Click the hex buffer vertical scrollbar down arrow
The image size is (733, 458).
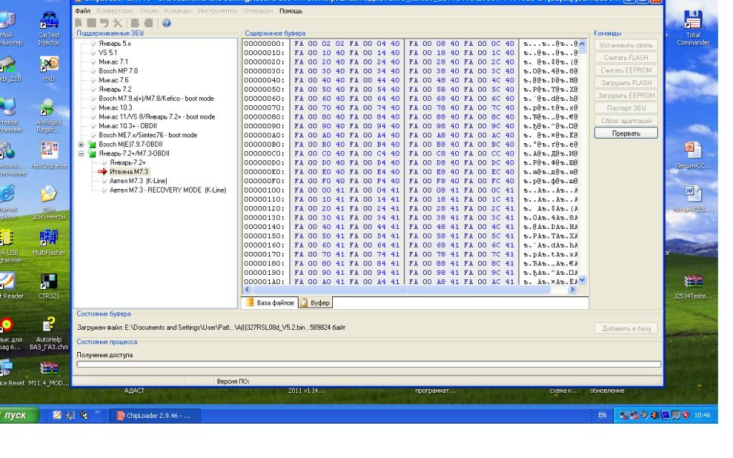(x=582, y=280)
